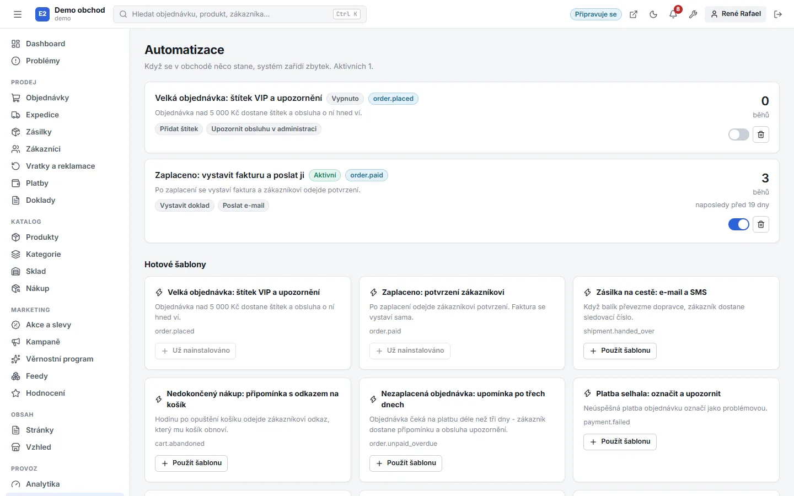
Task: Delete the Velká objednávka automation
Action: [761, 134]
